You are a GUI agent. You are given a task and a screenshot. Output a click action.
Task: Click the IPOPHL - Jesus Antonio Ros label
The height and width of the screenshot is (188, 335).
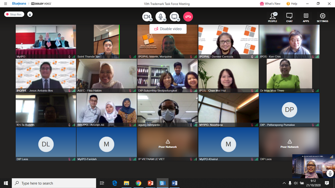pos(35,91)
